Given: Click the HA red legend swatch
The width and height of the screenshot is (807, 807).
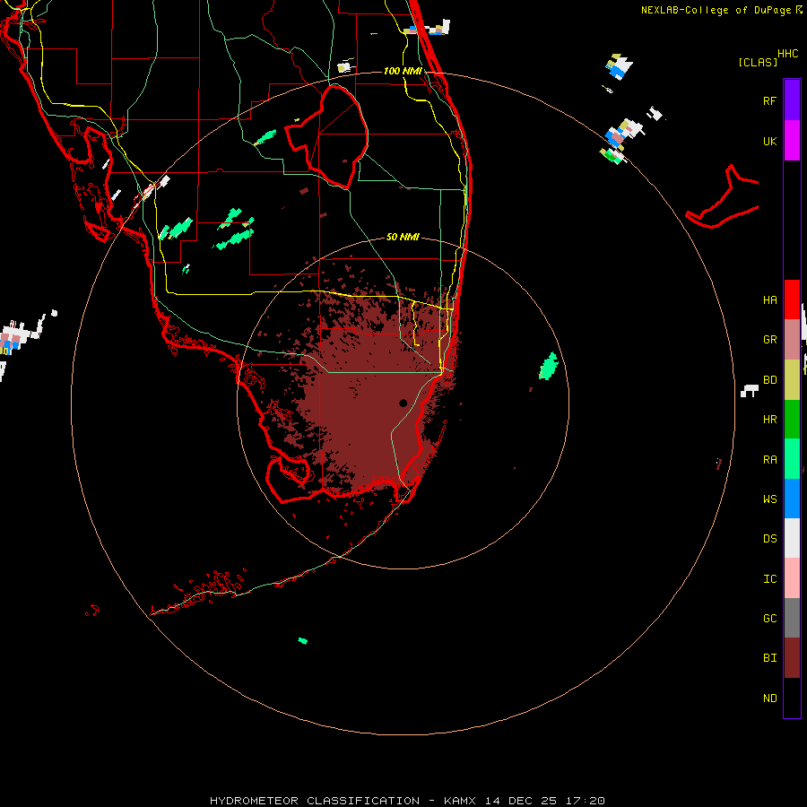Looking at the screenshot, I should 792,299.
